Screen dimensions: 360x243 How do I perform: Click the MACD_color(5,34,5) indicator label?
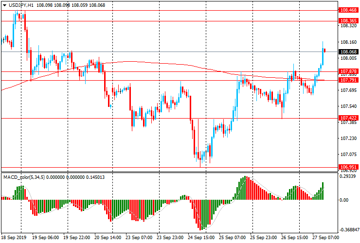coord(24,177)
